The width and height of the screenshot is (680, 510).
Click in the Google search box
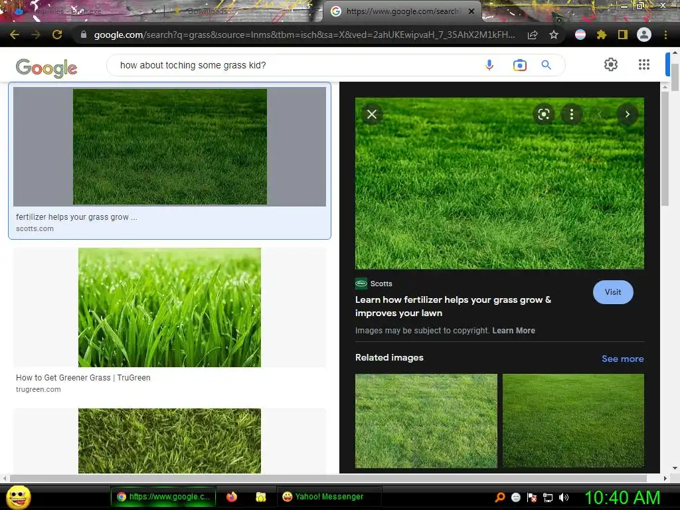(x=295, y=65)
